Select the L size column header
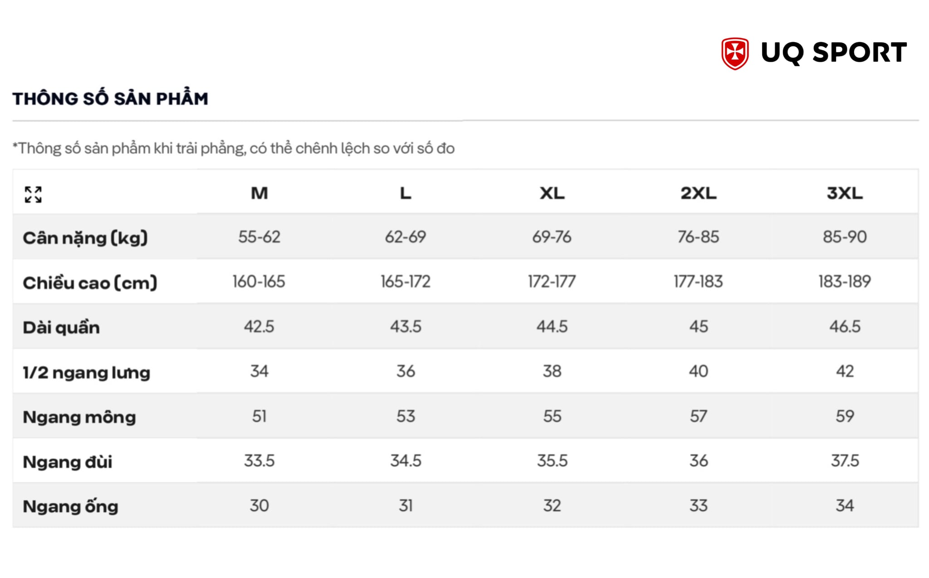Image resolution: width=929 pixels, height=578 pixels. (x=406, y=193)
